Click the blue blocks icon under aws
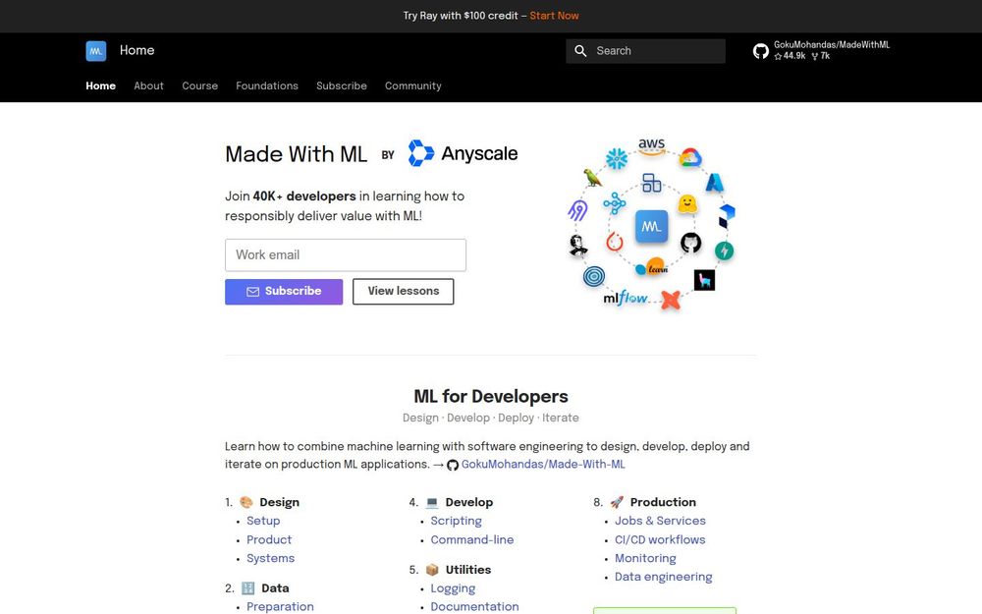The width and height of the screenshot is (982, 614). [651, 183]
